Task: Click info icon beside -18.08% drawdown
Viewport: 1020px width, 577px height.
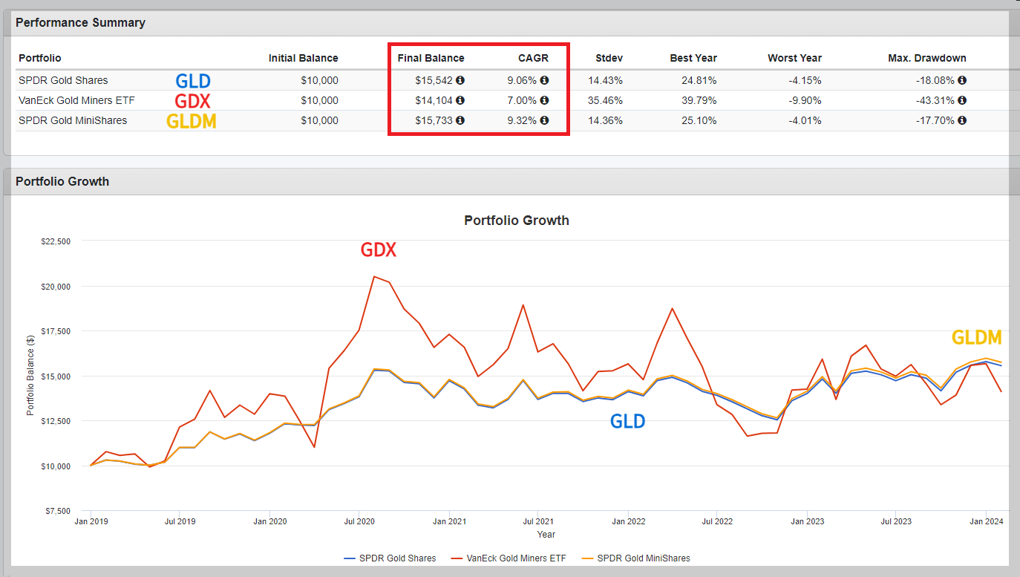Action: [962, 80]
